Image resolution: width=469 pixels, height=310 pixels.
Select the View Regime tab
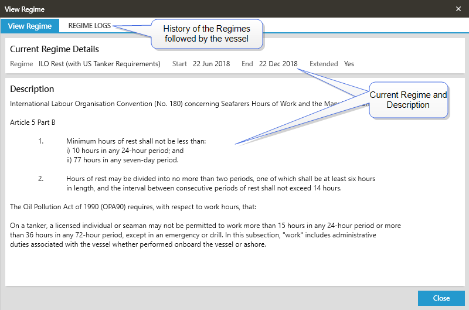pos(30,26)
